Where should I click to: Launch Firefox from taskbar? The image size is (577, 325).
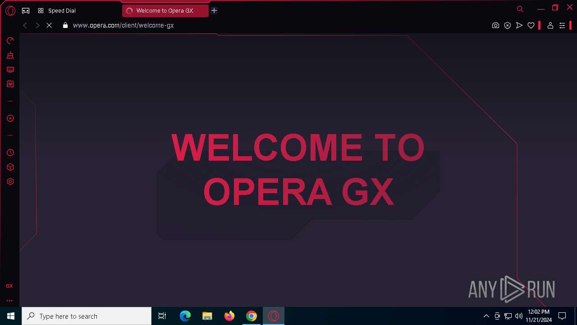click(229, 316)
